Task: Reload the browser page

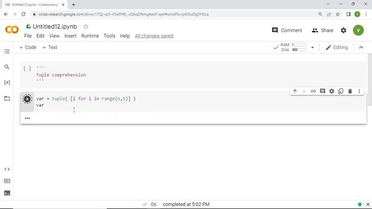Action: point(23,14)
